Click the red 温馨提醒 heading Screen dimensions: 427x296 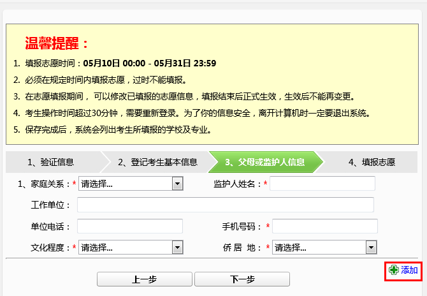coord(57,43)
